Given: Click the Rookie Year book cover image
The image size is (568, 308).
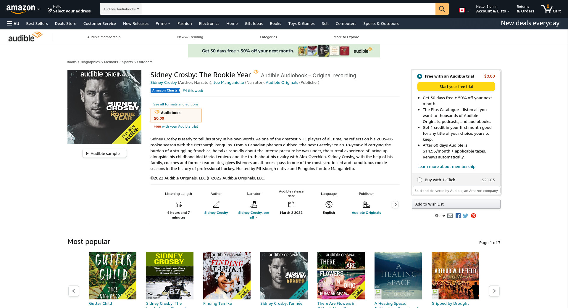Looking at the screenshot, I should pos(104,107).
